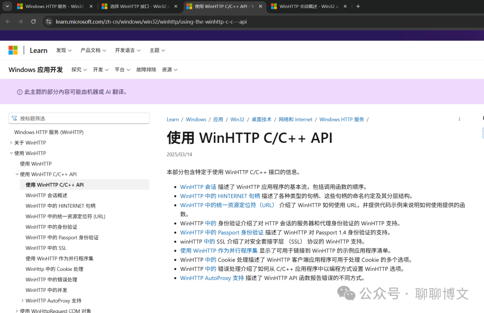Open site information icon in address bar

[x=48, y=21]
